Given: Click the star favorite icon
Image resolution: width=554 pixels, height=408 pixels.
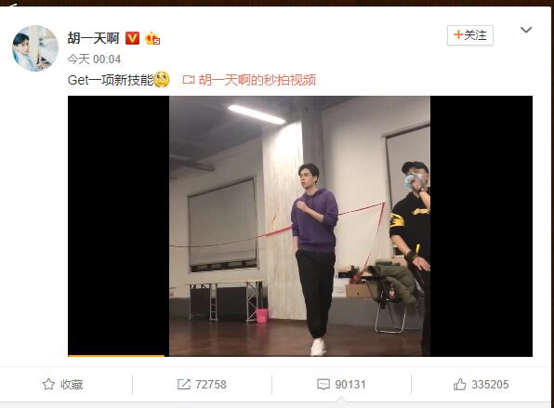Looking at the screenshot, I should pyautogui.click(x=48, y=385).
